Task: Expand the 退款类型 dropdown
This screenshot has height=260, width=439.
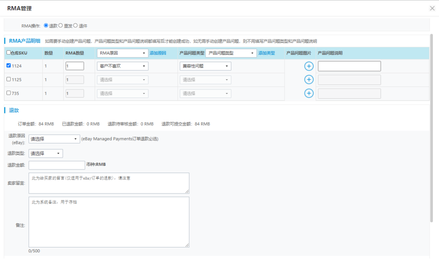Action: (46, 154)
